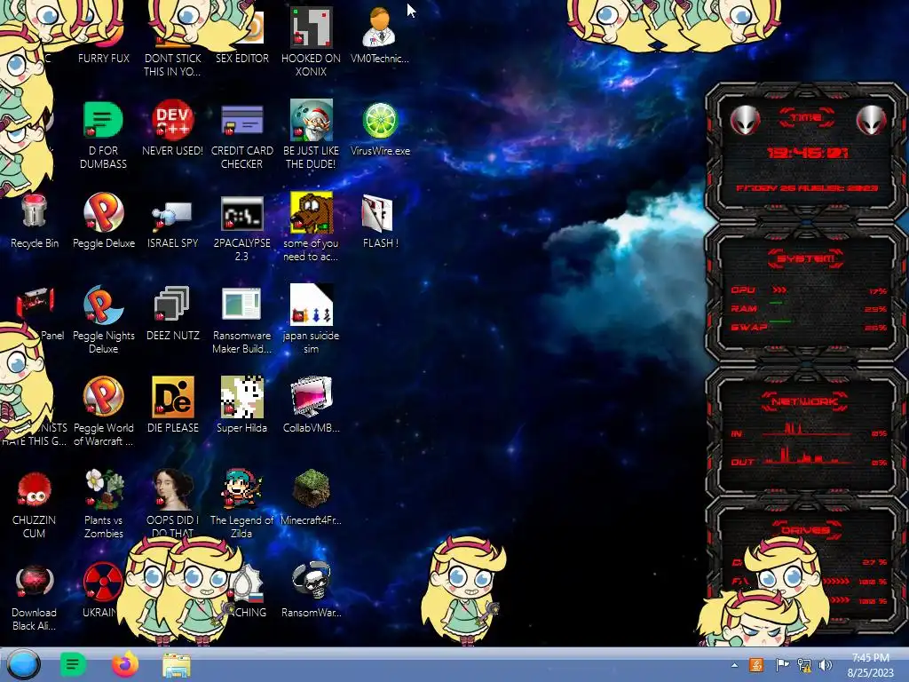Screen dimensions: 909x682
Task: Open The Legend of Zilda icon
Action: pos(241,489)
